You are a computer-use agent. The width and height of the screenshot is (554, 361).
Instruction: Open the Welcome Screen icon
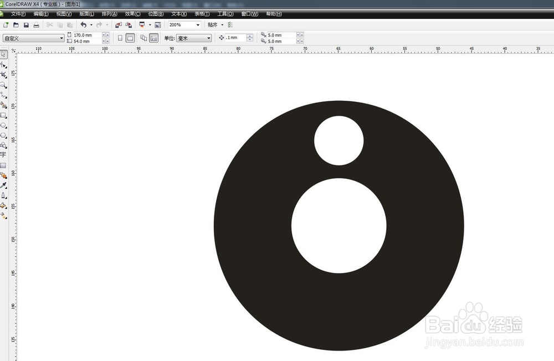coord(157,25)
